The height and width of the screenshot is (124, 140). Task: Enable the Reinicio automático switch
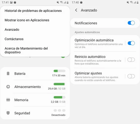click(131, 60)
